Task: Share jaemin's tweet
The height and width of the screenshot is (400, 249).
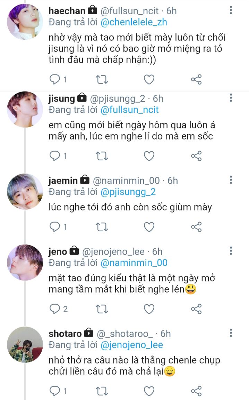Action: [x=196, y=227]
